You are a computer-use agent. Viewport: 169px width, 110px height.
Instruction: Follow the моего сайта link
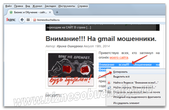119,57
